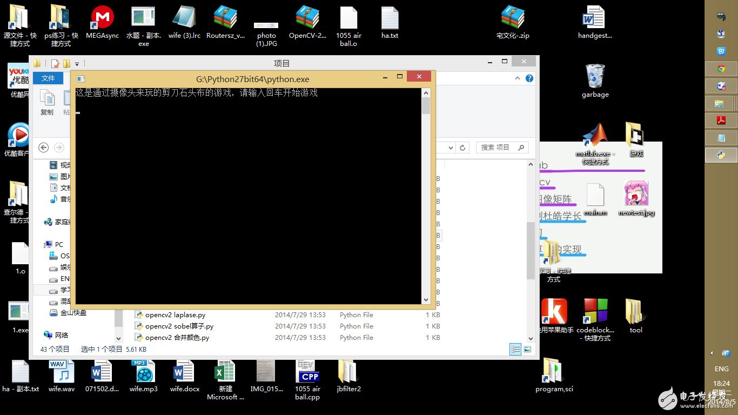The width and height of the screenshot is (738, 415).
Task: Click the 复制 copy button in ribbon
Action: click(x=47, y=103)
